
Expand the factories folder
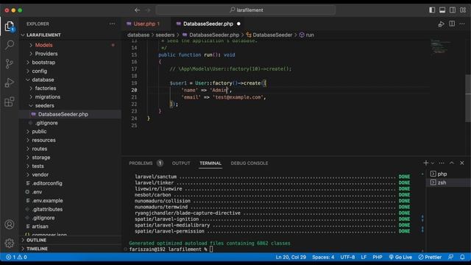[x=71, y=88]
